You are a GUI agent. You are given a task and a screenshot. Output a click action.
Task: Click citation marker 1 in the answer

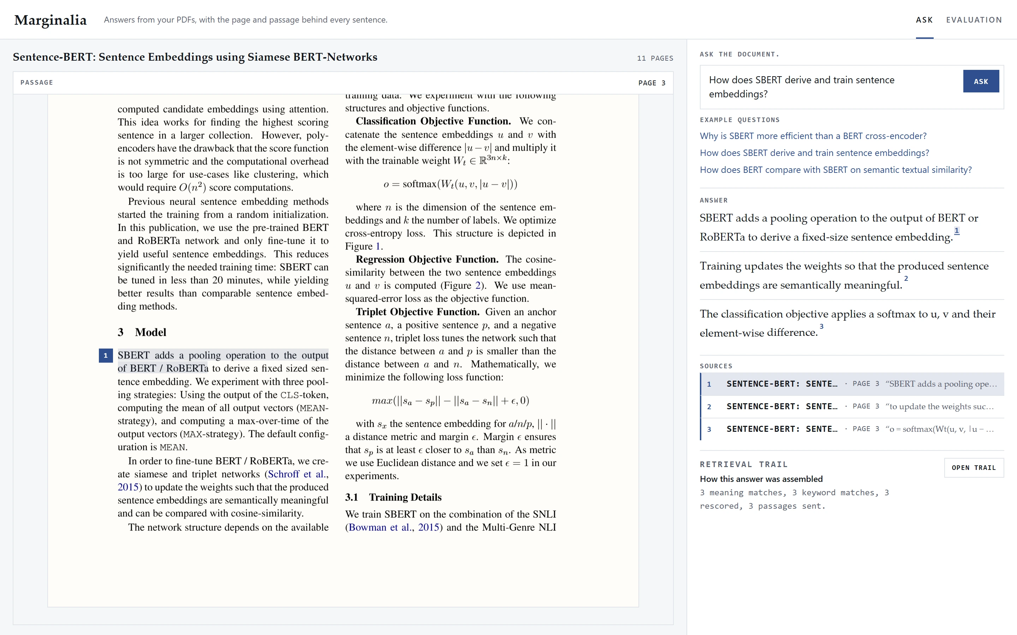[x=957, y=231]
